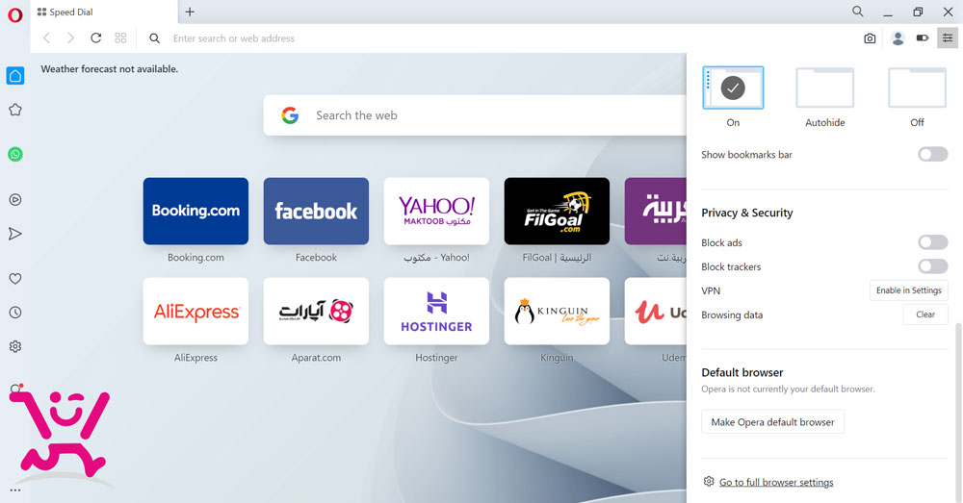Image resolution: width=963 pixels, height=503 pixels.
Task: Open the Aparat.com speed dial tile
Action: pyautogui.click(x=316, y=311)
